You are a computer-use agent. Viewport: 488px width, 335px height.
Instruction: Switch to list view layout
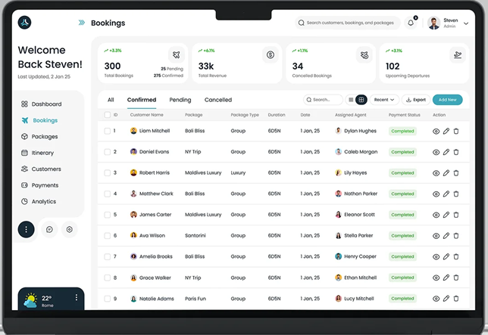pos(351,100)
